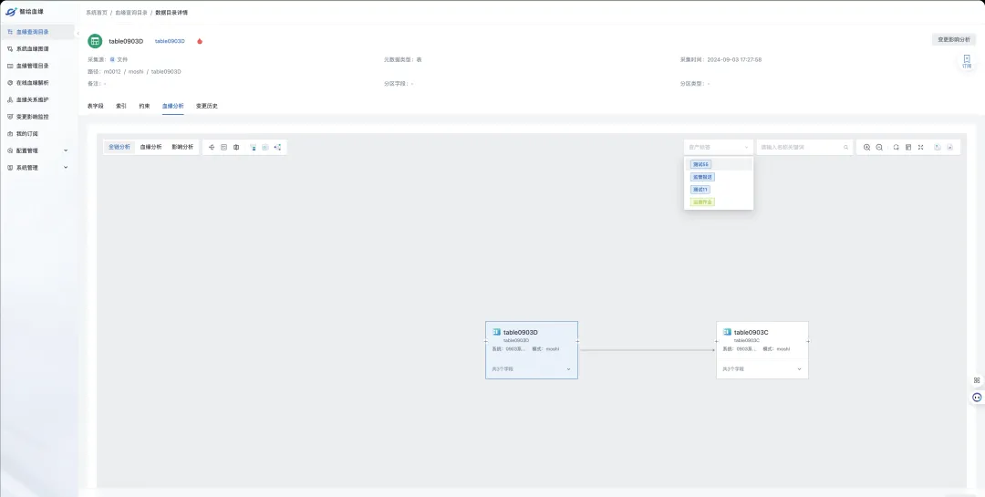Screen dimensions: 985x497
Task: Click the light blue box toolbar icon
Action: tap(265, 147)
